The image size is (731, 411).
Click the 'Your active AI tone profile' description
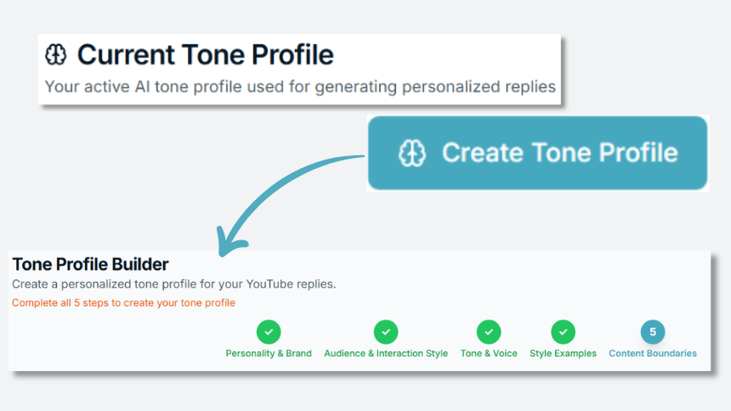click(299, 86)
